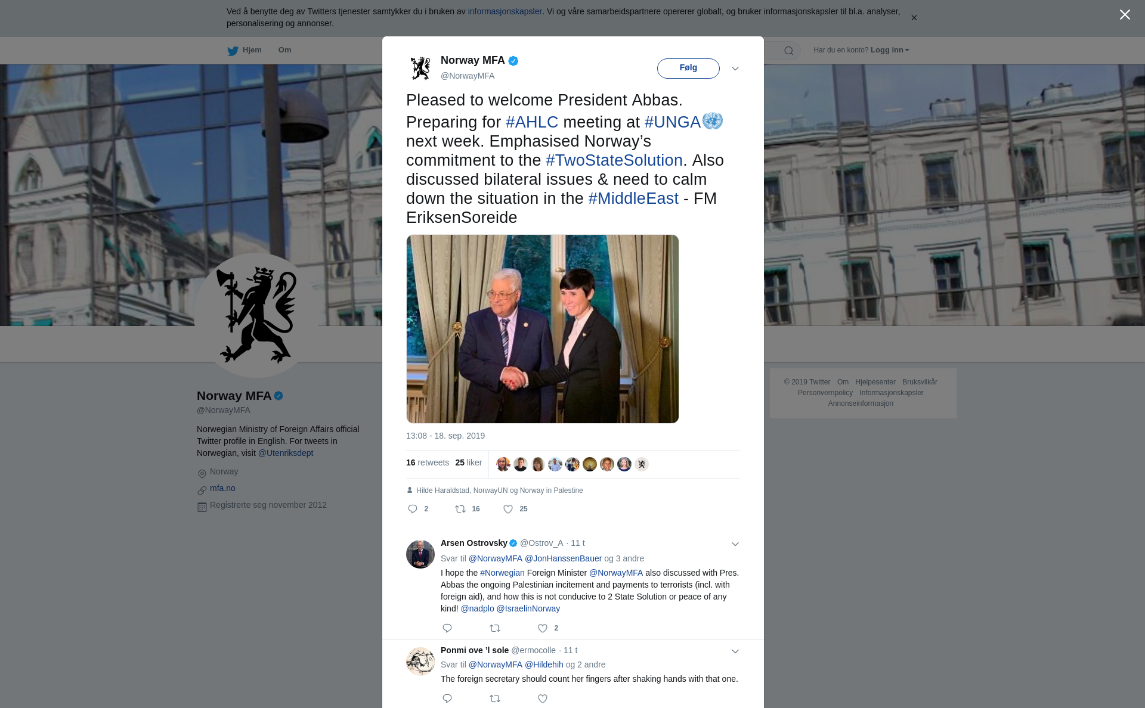
Task: Open the handshake photo in the tweet
Action: 543,329
